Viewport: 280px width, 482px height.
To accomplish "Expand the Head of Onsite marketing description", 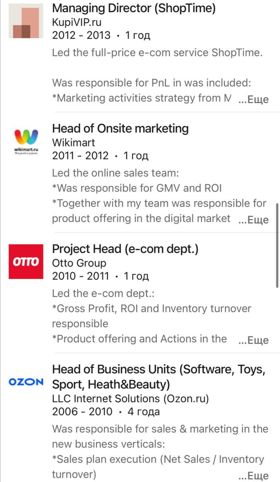I will (x=254, y=220).
